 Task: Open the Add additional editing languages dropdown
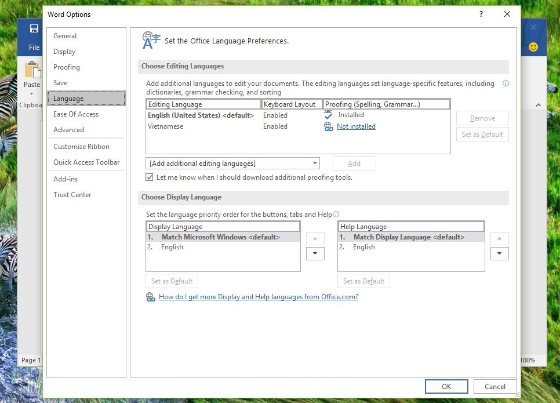coord(232,164)
